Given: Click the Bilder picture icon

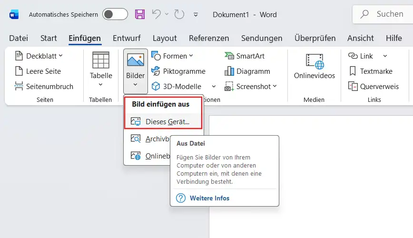Looking at the screenshot, I should pos(136,60).
